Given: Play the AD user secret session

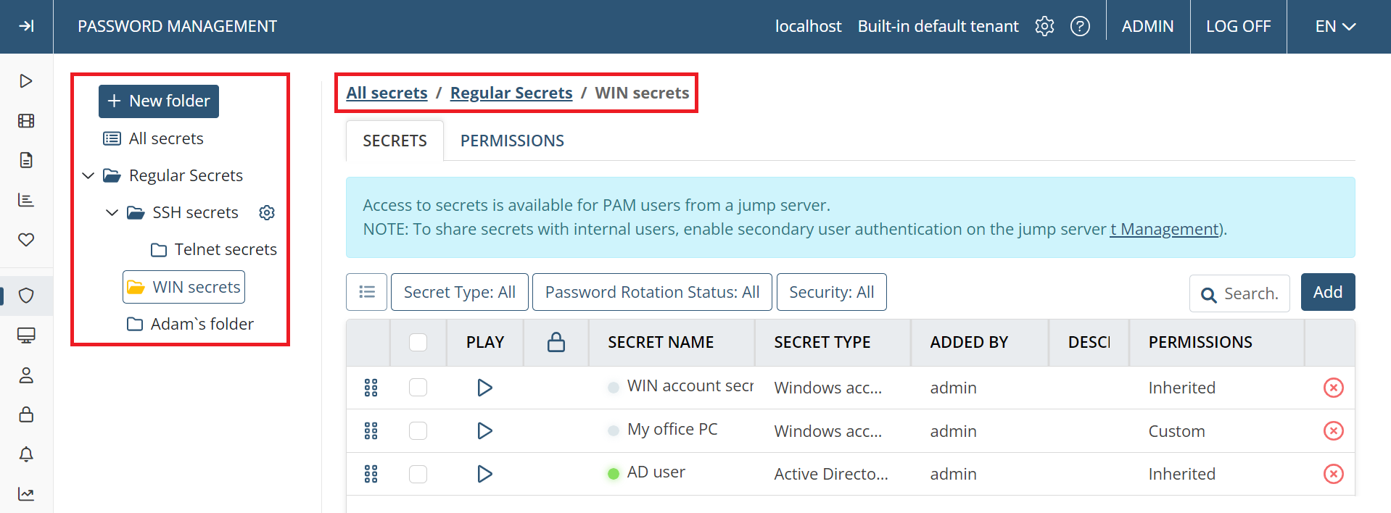Looking at the screenshot, I should pyautogui.click(x=484, y=474).
